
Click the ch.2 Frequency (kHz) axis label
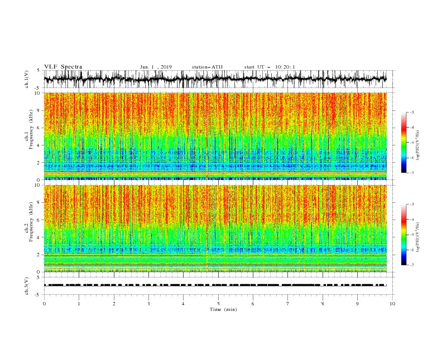29,222
